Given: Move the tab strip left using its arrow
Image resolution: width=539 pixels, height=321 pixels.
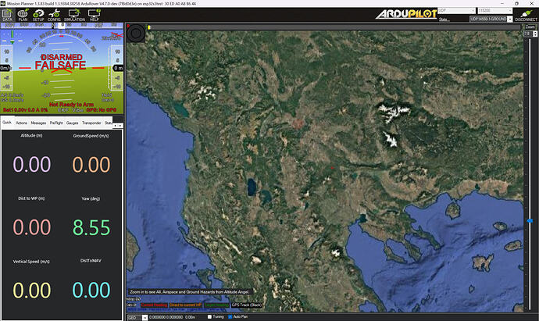Looking at the screenshot, I should coord(115,126).
